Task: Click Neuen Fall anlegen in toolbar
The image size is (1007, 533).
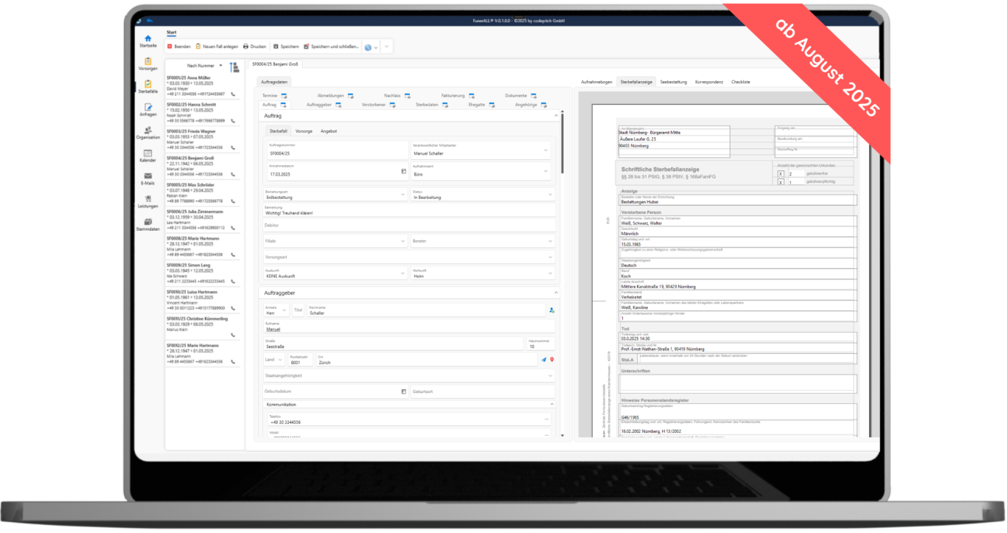Action: click(217, 46)
